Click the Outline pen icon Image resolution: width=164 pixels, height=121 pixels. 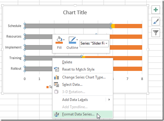point(72,40)
